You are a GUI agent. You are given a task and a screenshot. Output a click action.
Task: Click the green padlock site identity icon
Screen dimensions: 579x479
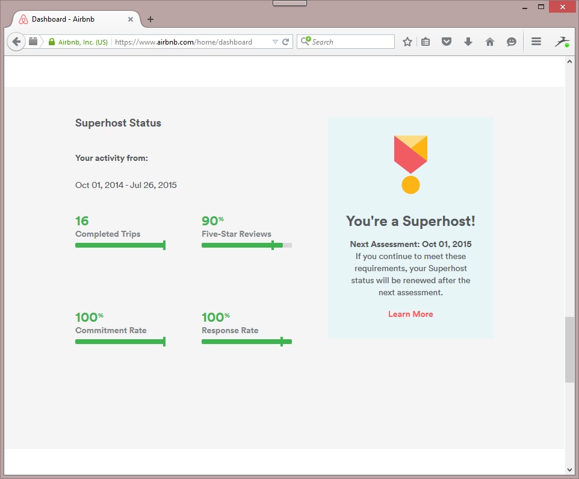(x=52, y=42)
